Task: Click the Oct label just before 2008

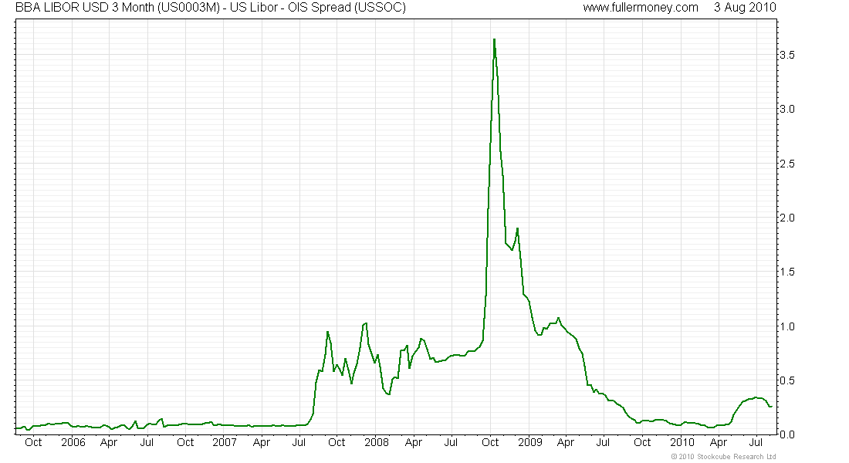Action: coord(337,442)
